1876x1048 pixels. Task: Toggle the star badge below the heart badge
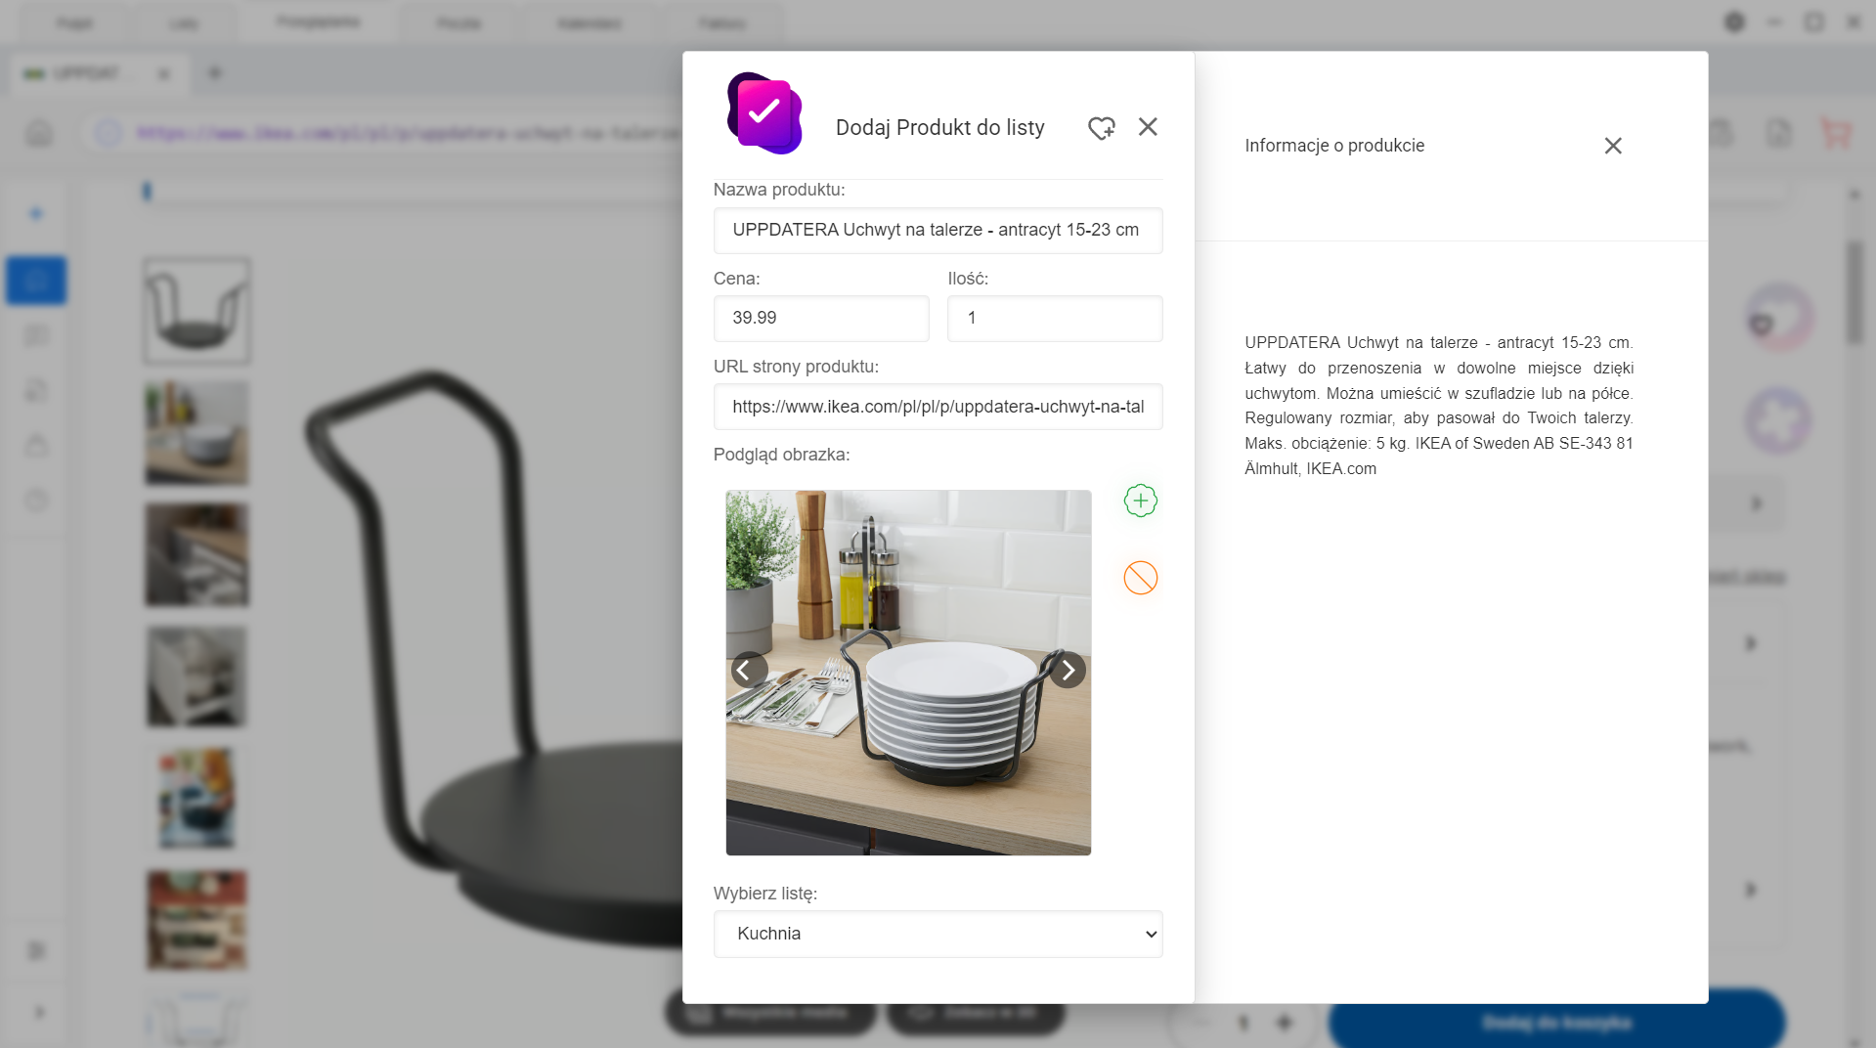pyautogui.click(x=1779, y=420)
